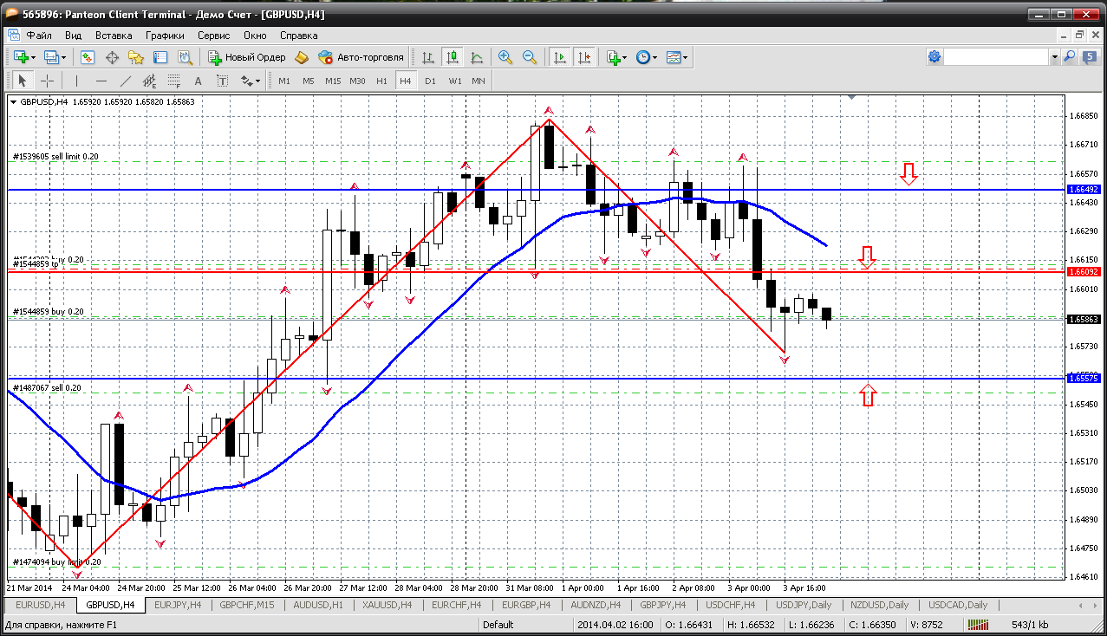Switch timeframe to W1
This screenshot has width=1107, height=636.
[454, 81]
